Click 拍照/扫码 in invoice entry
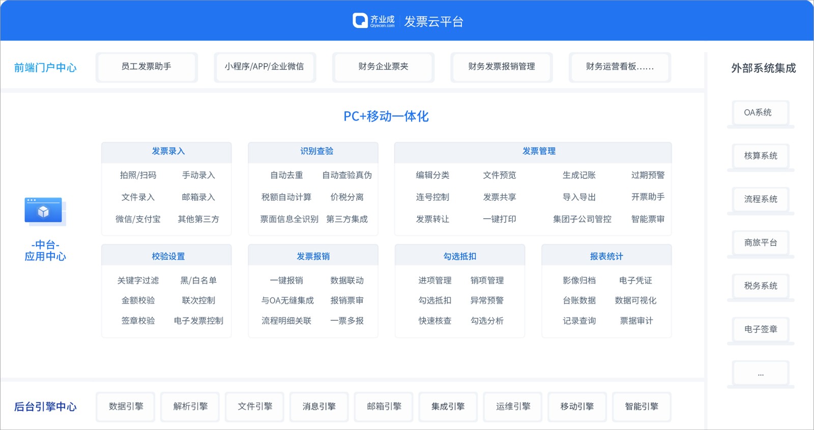The height and width of the screenshot is (430, 814). tap(138, 175)
